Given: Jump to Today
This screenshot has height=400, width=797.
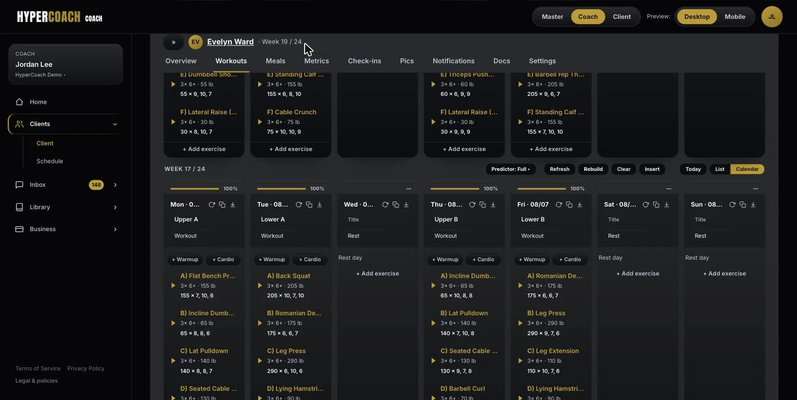Looking at the screenshot, I should (693, 169).
